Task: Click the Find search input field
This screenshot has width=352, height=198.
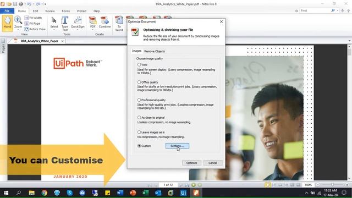Action: (315, 10)
